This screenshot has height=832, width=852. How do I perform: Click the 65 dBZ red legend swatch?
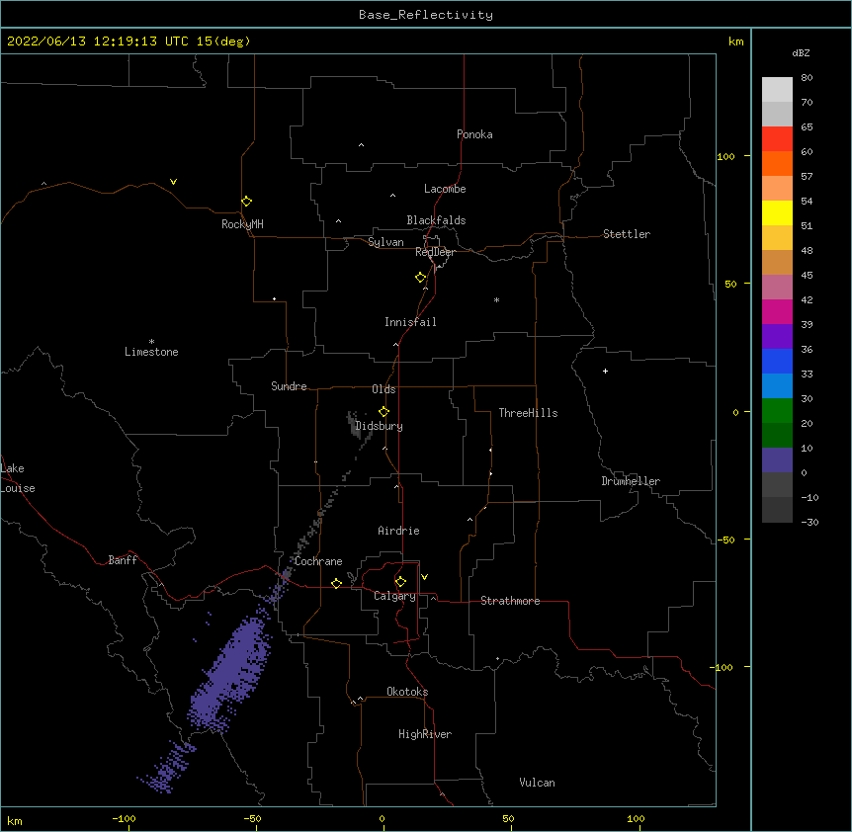pos(777,138)
